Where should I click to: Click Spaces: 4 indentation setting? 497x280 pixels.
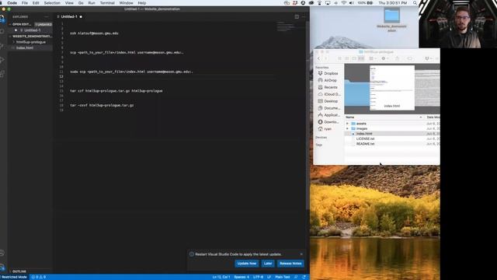click(x=242, y=277)
